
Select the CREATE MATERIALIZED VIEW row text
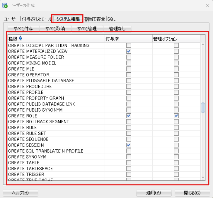coord(38,51)
